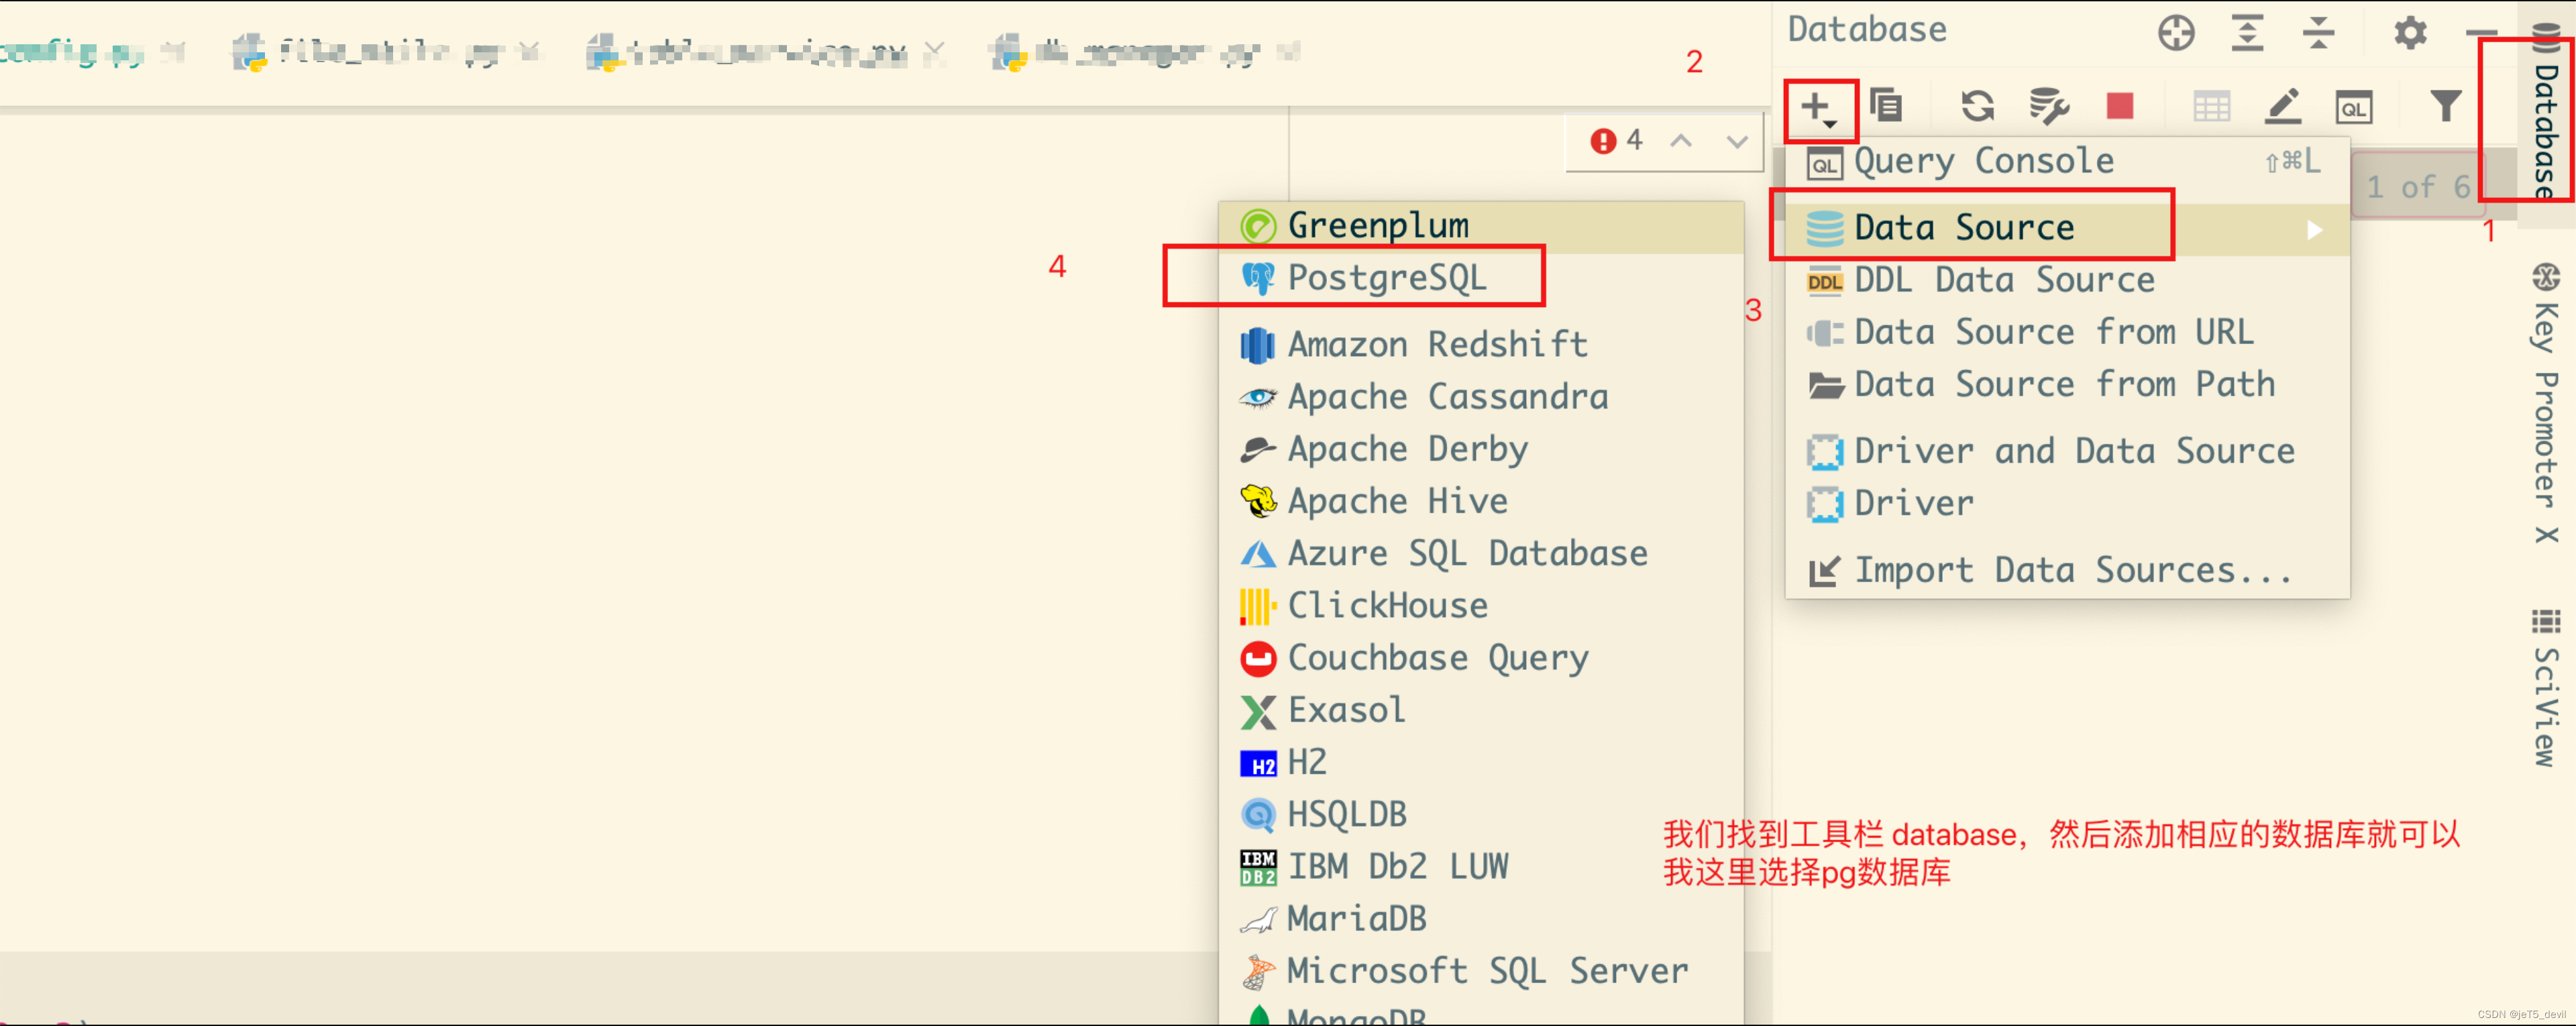Screen dimensions: 2576x1026
Task: Select Azure SQL Database entry
Action: pyautogui.click(x=1481, y=554)
